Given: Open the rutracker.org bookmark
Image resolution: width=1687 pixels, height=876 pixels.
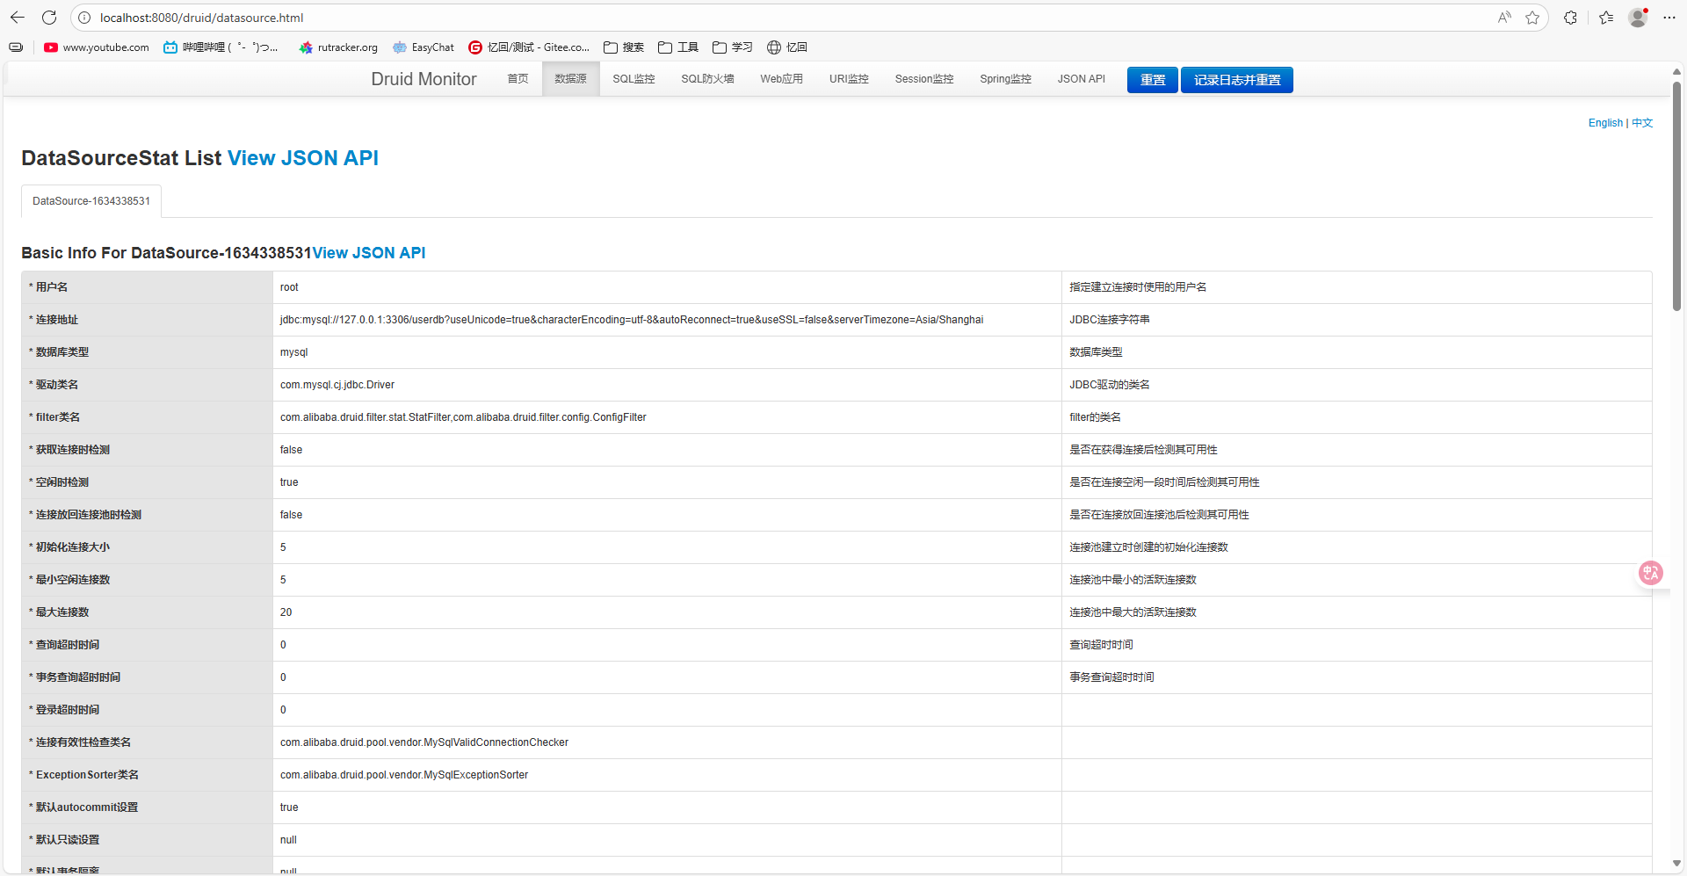Looking at the screenshot, I should [x=338, y=47].
